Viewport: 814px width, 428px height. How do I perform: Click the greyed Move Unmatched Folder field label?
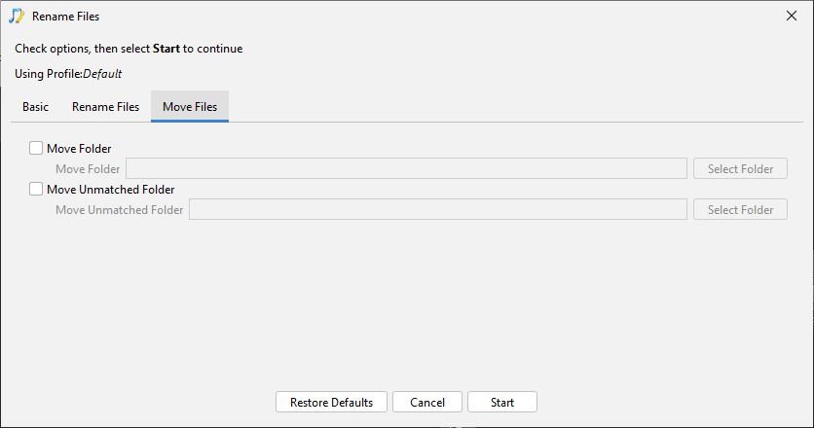click(120, 210)
